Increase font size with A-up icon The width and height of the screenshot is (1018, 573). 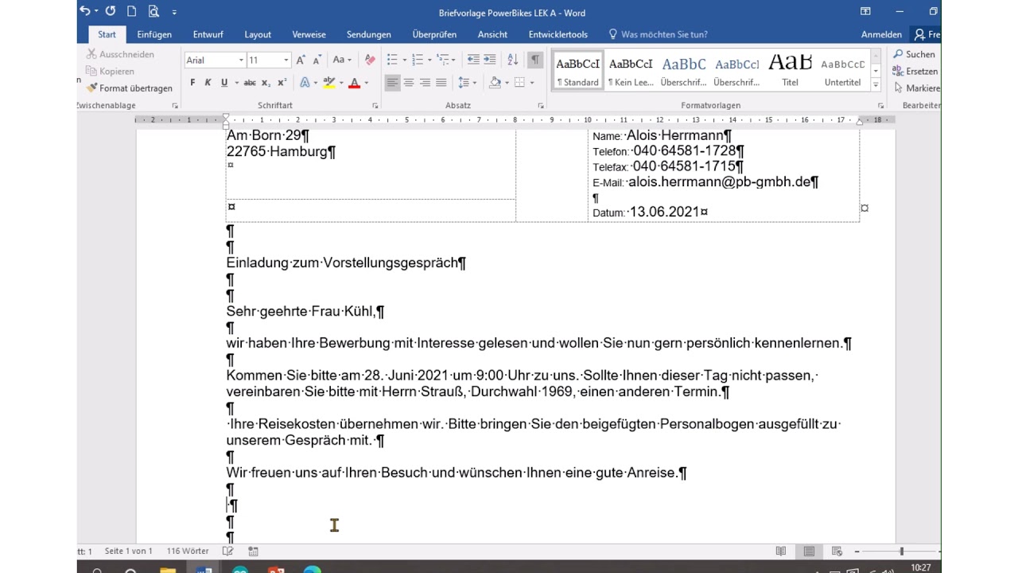pyautogui.click(x=301, y=60)
